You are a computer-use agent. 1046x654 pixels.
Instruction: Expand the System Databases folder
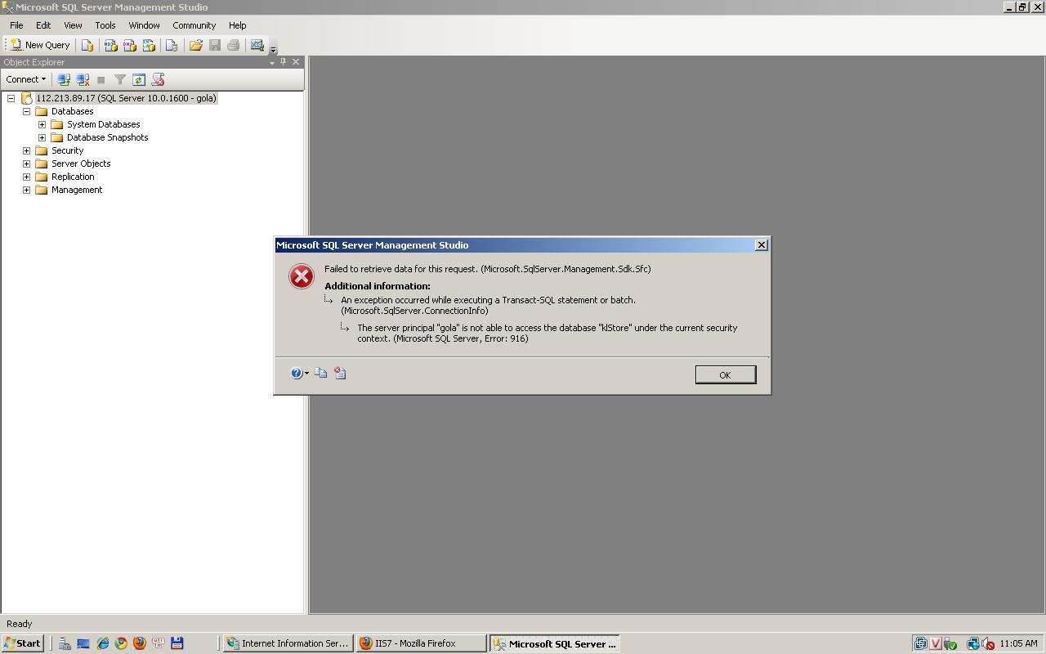[x=42, y=124]
